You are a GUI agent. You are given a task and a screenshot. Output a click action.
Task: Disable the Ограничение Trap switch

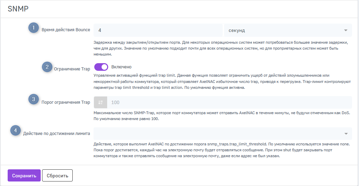click(101, 67)
